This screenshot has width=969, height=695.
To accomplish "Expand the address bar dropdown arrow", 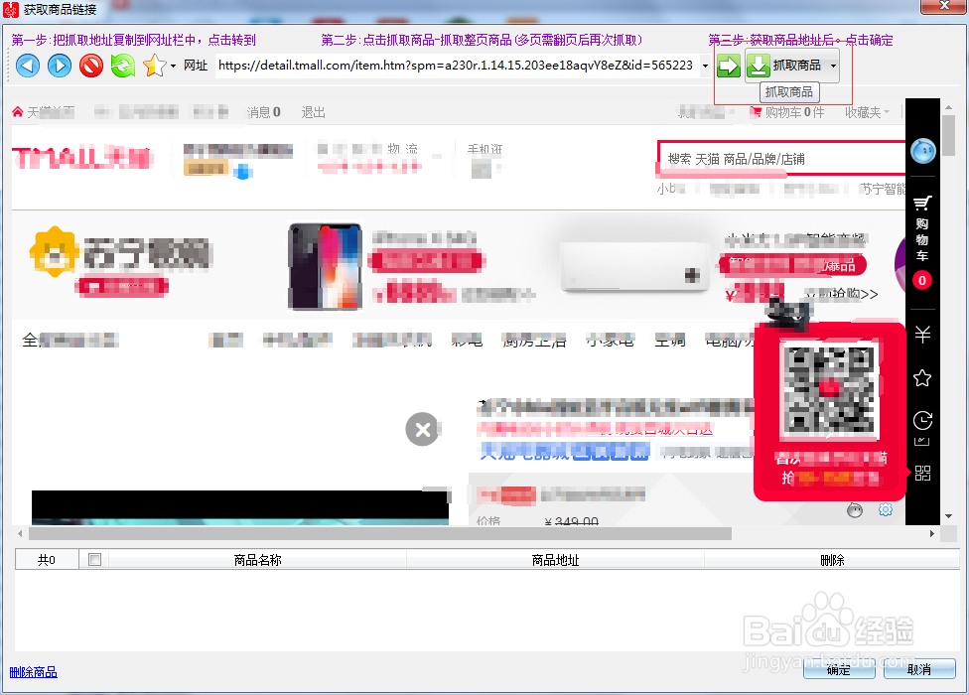I will point(705,66).
